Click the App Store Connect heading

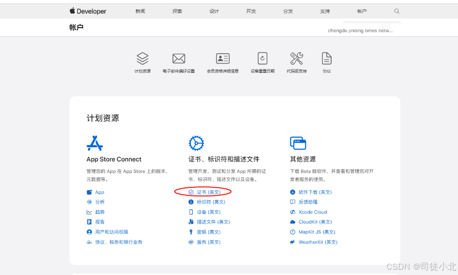point(114,159)
